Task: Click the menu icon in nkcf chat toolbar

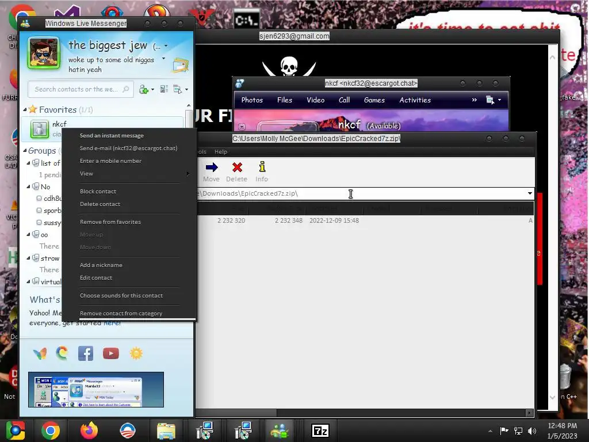Action: (x=490, y=100)
